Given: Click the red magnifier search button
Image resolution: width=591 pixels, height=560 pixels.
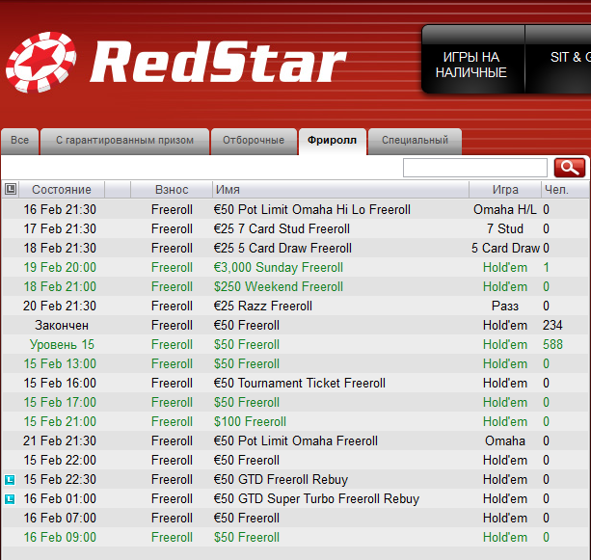Looking at the screenshot, I should [x=570, y=168].
